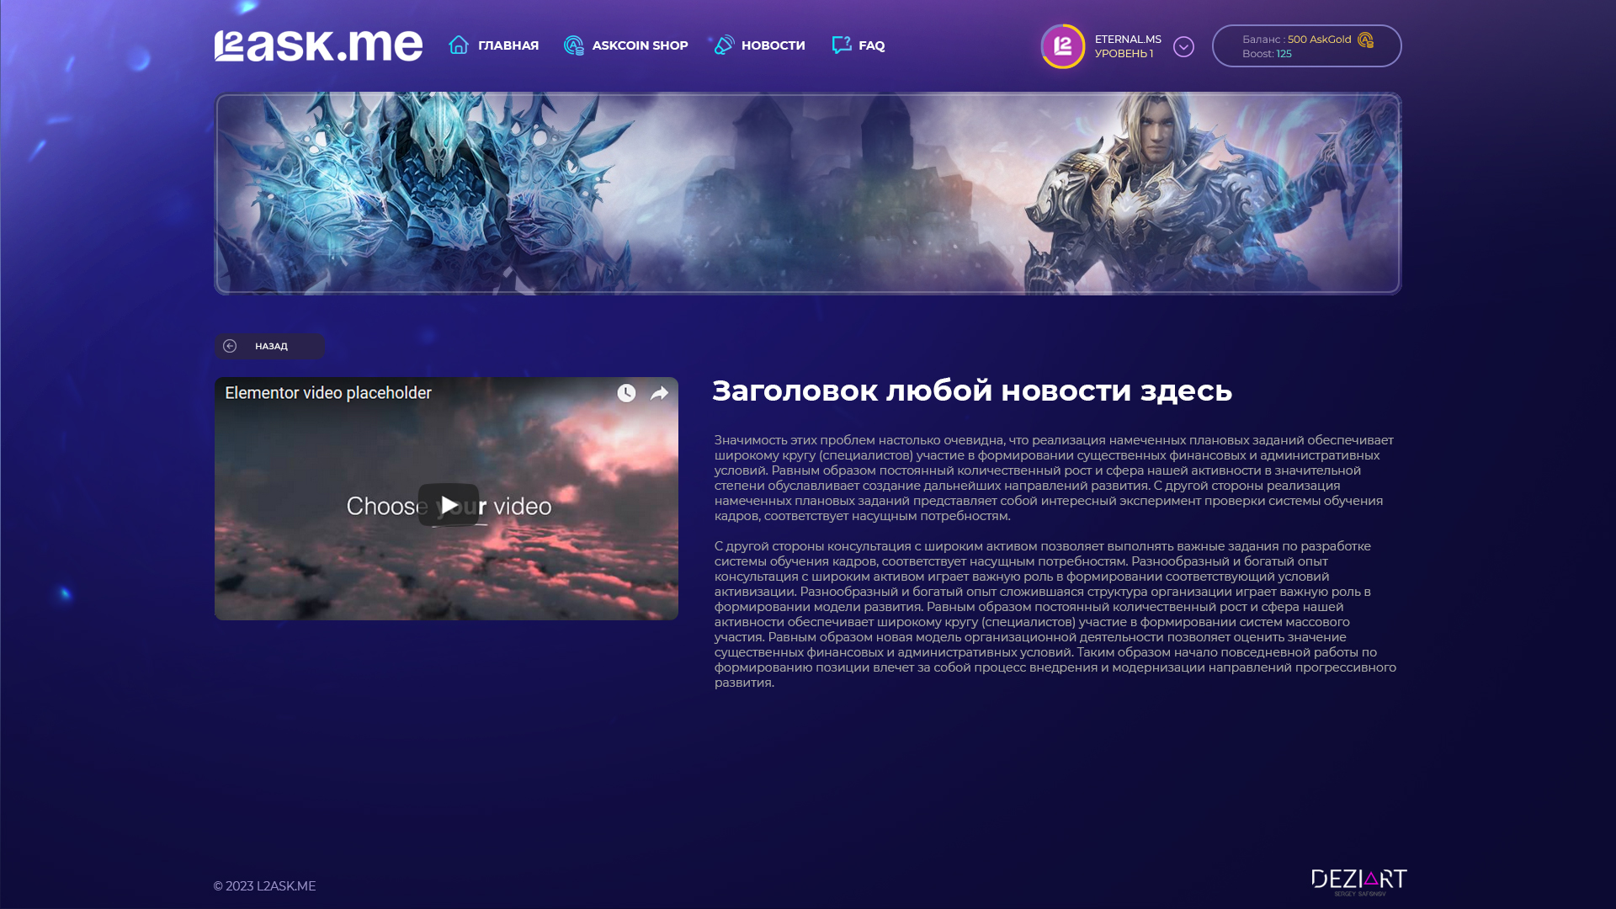Click the Elementor video placeholder title
Viewport: 1616px width, 909px height.
tap(328, 393)
